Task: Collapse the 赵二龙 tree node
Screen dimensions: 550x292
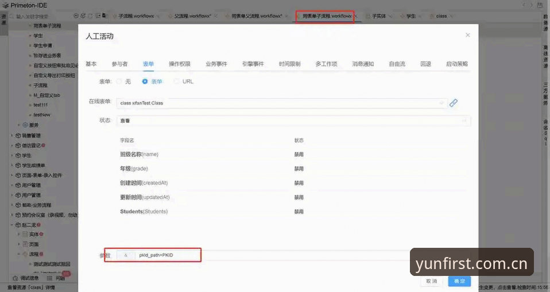Action: coord(12,225)
